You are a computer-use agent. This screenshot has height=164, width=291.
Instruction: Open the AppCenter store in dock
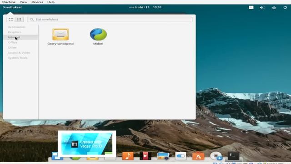pyautogui.click(x=198, y=156)
